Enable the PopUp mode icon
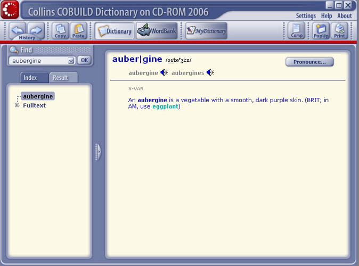 (x=321, y=31)
